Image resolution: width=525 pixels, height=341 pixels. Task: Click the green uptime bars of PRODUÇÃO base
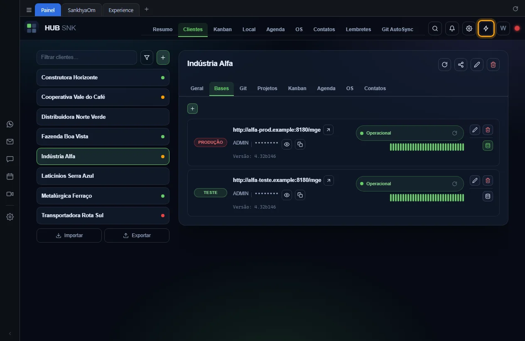(x=427, y=147)
